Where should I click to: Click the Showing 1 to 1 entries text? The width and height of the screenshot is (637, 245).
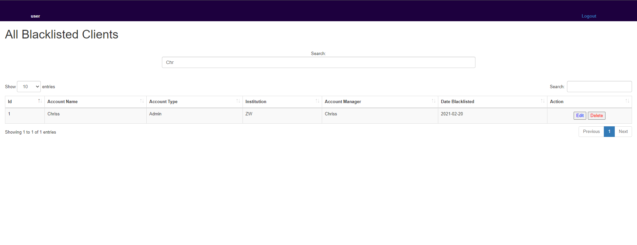31,132
